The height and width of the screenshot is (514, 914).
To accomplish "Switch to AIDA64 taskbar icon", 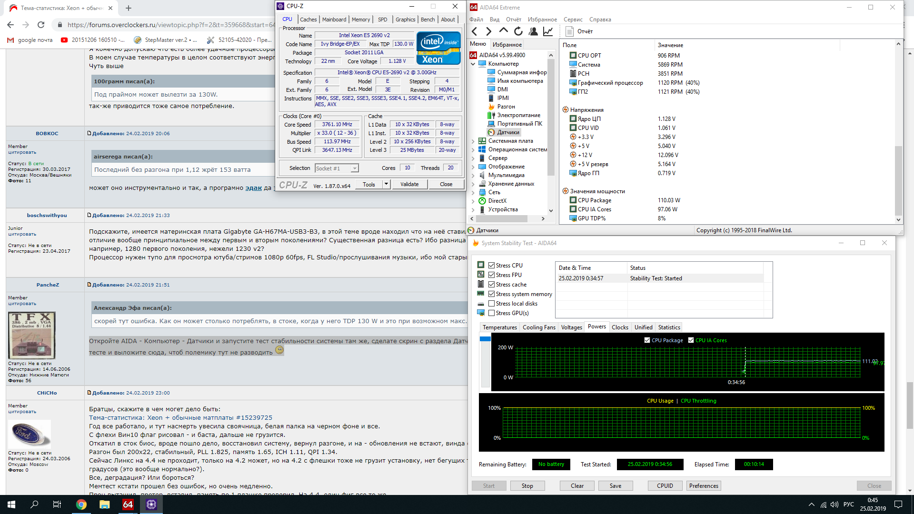I will point(128,504).
